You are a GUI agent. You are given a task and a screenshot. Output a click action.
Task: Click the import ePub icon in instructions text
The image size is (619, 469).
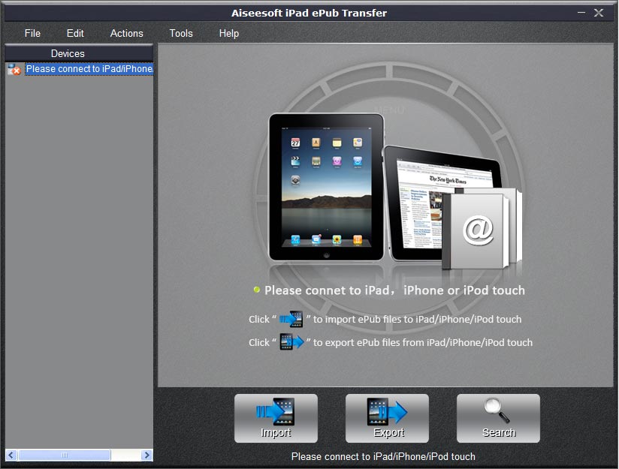pyautogui.click(x=291, y=319)
